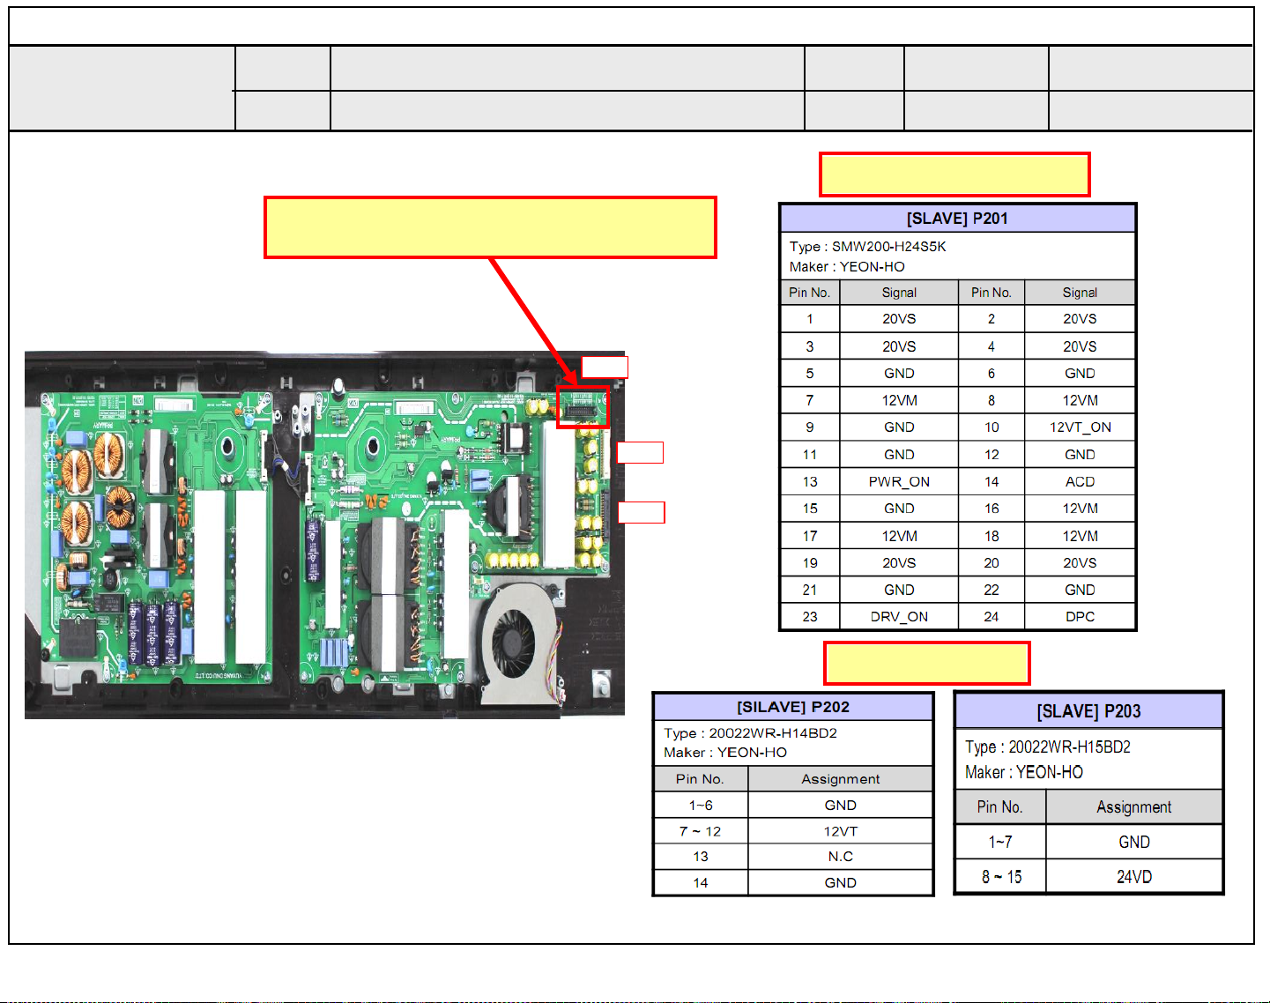This screenshot has height=1003, width=1270.
Task: Click the 7 ~ 12 pin range cell
Action: point(701,831)
